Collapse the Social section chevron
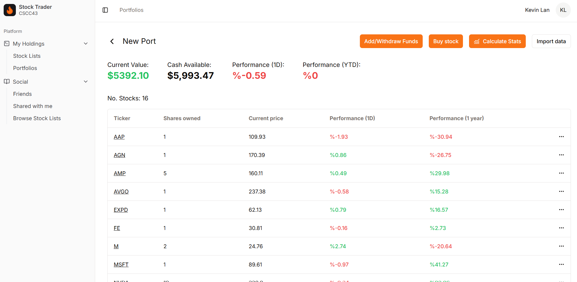 [x=86, y=82]
